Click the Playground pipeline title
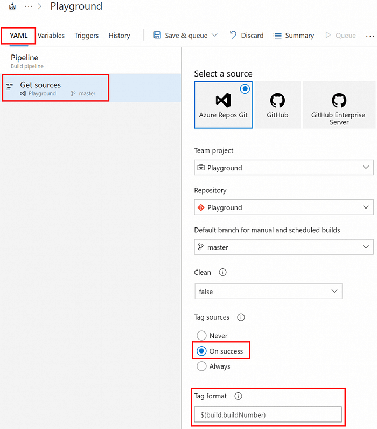This screenshot has width=377, height=429. click(x=76, y=6)
